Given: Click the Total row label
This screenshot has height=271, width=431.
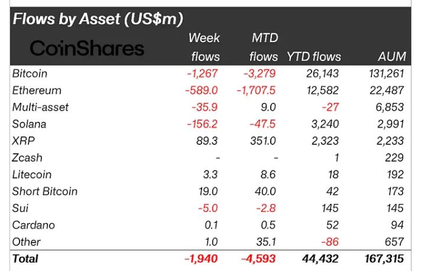Looking at the screenshot, I should coord(25,259).
